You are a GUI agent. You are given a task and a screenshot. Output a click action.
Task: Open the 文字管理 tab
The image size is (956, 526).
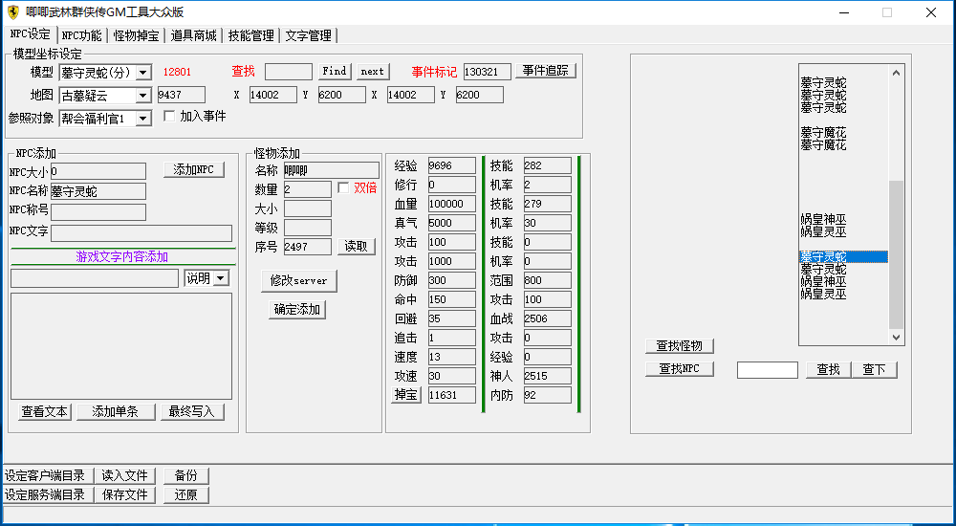[308, 35]
